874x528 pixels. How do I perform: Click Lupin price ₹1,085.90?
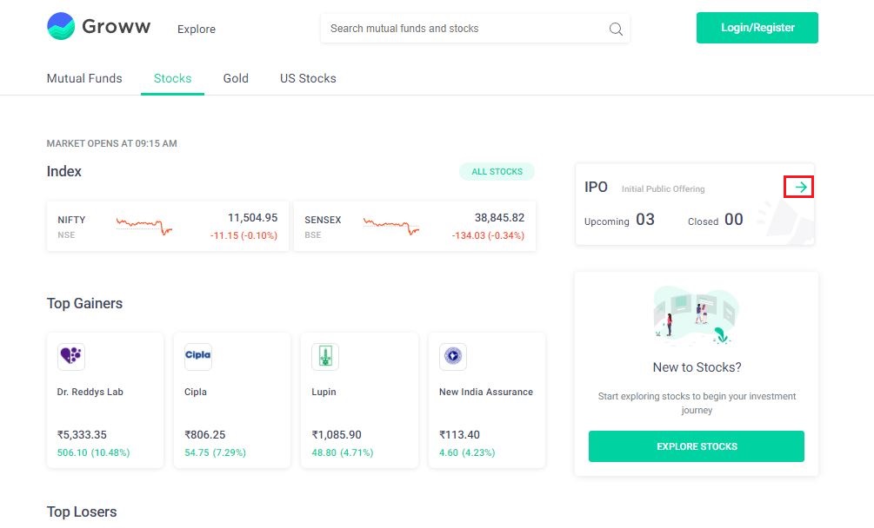[x=337, y=434]
